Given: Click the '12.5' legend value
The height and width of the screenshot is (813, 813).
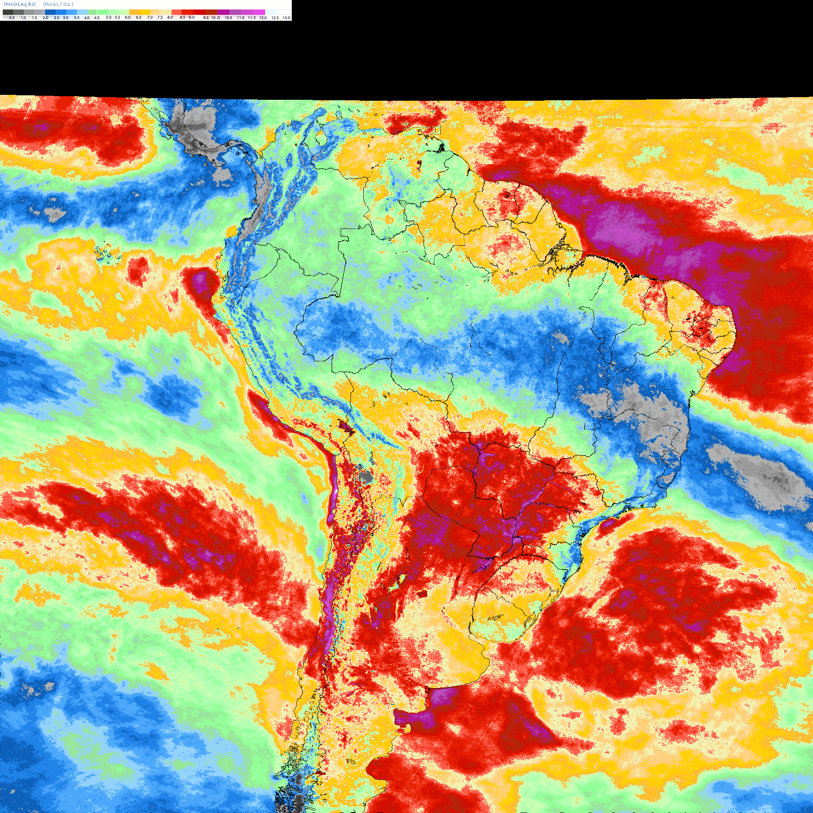Looking at the screenshot, I should 275,18.
